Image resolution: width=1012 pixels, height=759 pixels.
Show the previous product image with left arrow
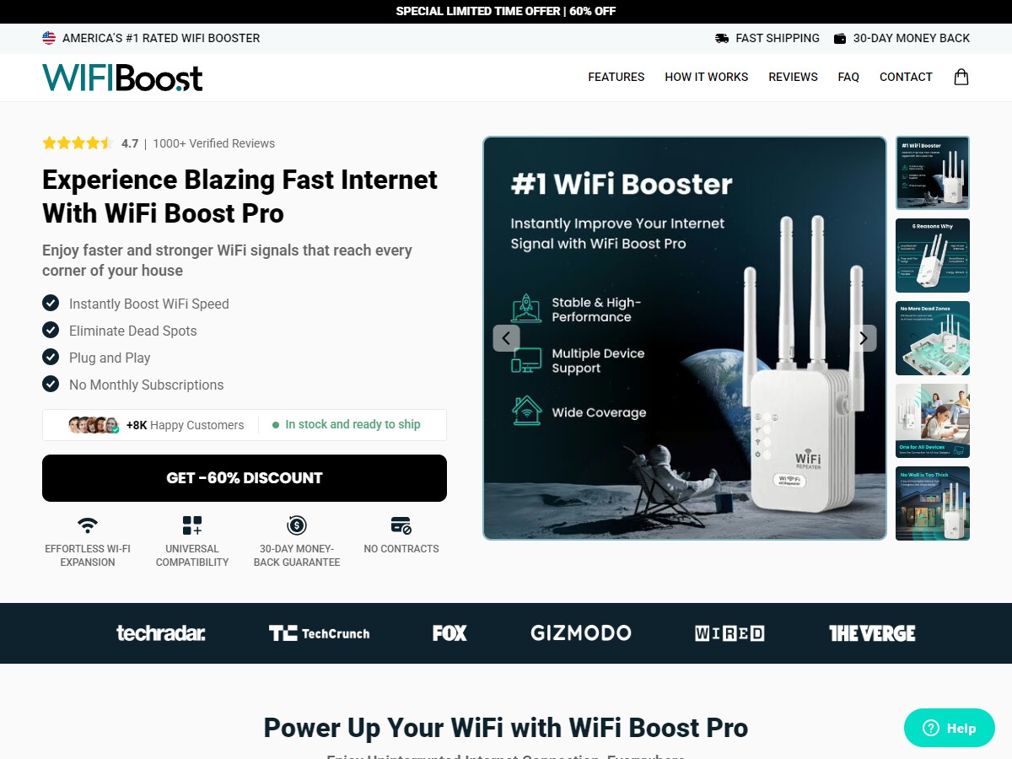point(506,338)
